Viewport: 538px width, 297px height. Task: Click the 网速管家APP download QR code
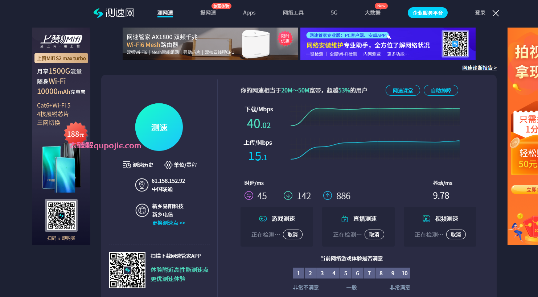(x=127, y=270)
